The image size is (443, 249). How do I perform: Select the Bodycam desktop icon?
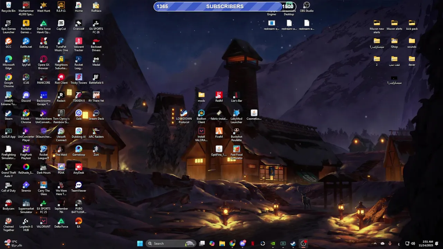point(9,205)
